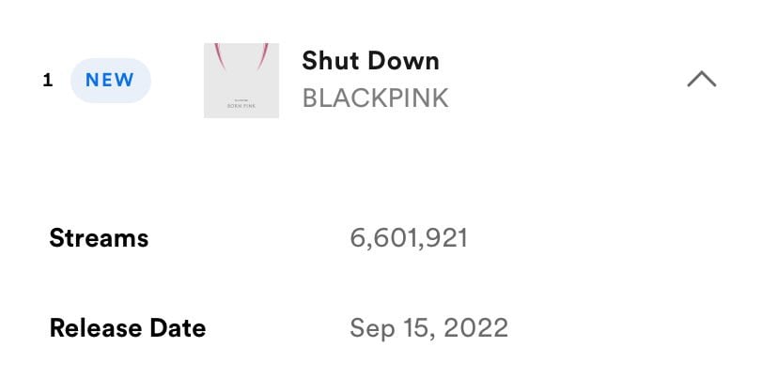Click the word Down in track title
Image resolution: width=777 pixels, height=377 pixels.
[x=403, y=61]
